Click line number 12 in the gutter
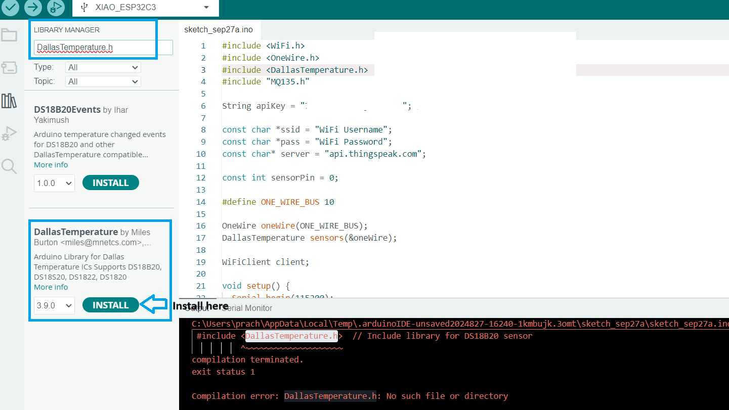Image resolution: width=729 pixels, height=410 pixels. 201,177
